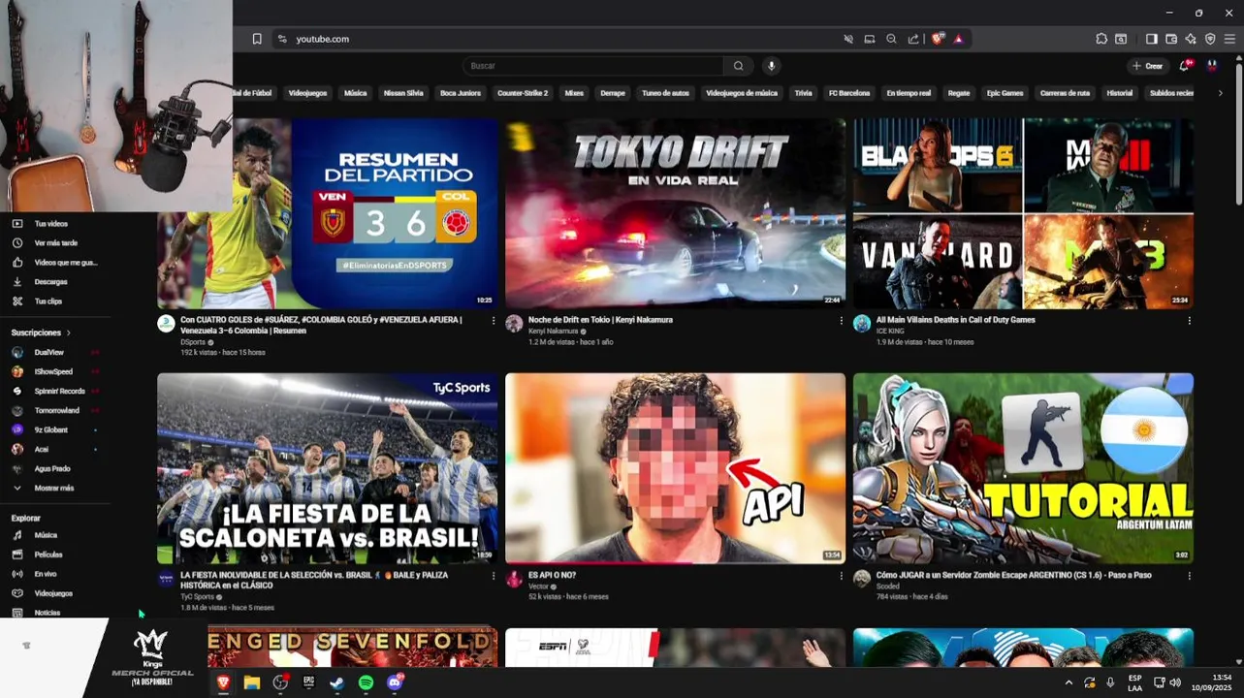Screen dimensions: 1244x698
Task: Open YouTube notifications bell
Action: (1184, 66)
